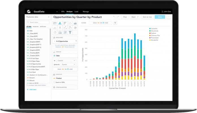
Task: Open the date 'Created' dimension dropdown
Action: [67, 60]
